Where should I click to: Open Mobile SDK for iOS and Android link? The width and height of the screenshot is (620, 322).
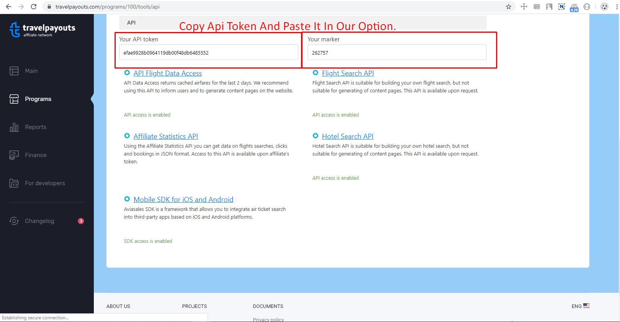click(x=183, y=200)
